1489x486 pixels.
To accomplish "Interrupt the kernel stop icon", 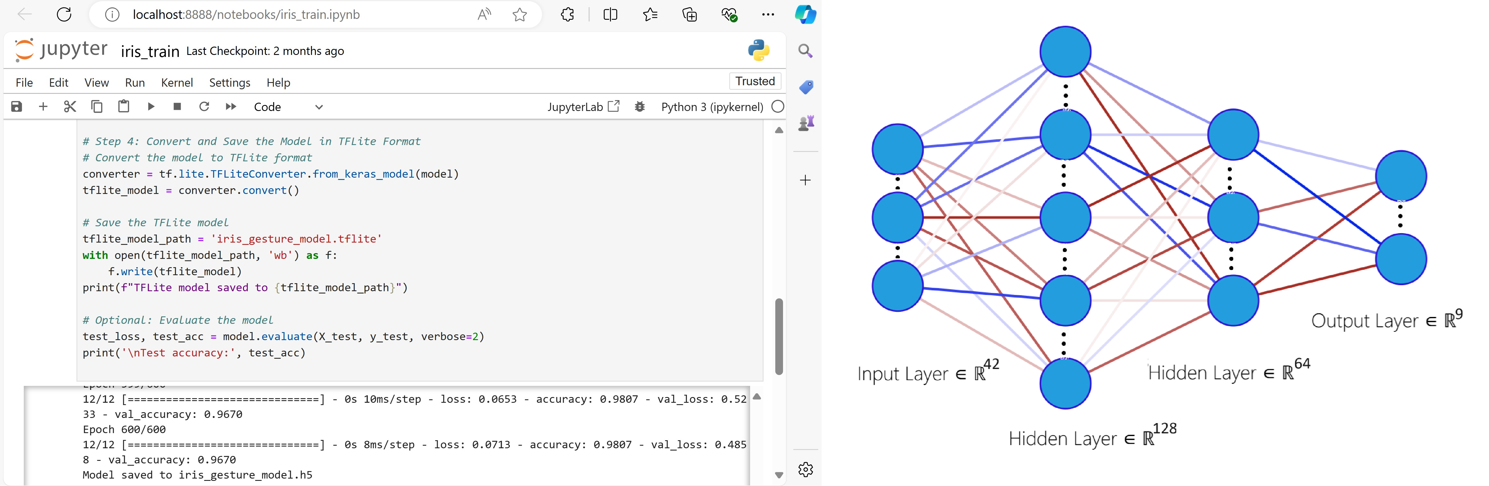I will (x=178, y=107).
